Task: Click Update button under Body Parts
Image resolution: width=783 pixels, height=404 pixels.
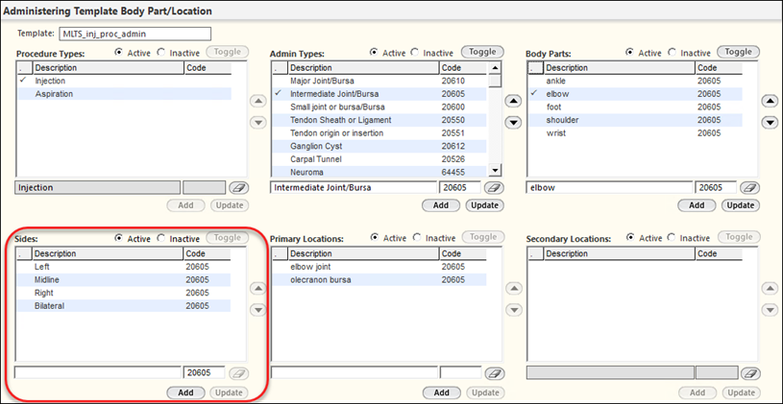Action: pos(741,205)
